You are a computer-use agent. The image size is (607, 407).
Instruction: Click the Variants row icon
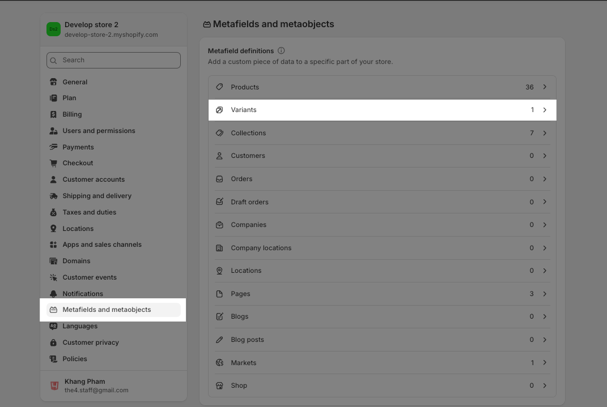click(219, 110)
